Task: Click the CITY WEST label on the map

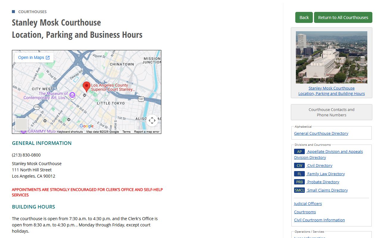Action: (x=42, y=89)
